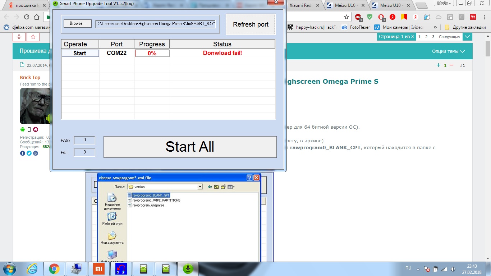Click the COM22 port cell

[117, 53]
